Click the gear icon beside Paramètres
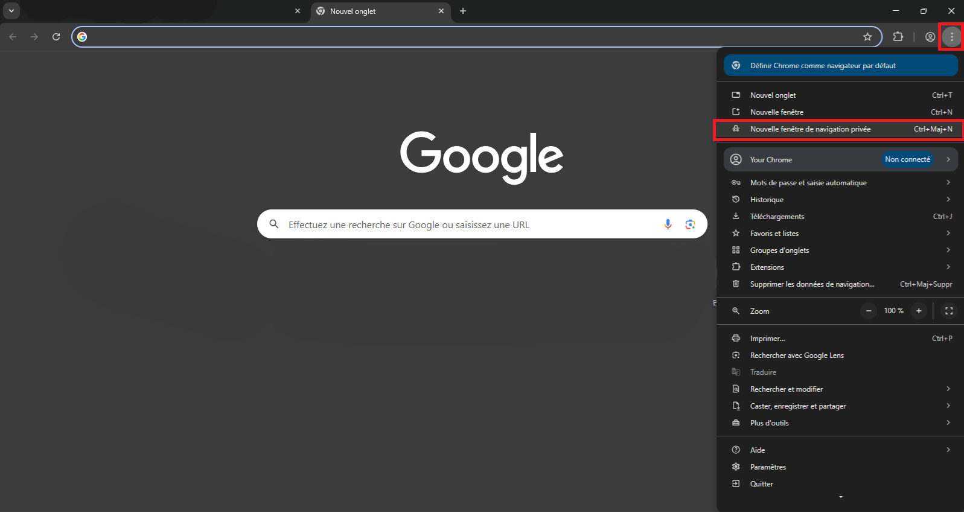The height and width of the screenshot is (513, 964). pyautogui.click(x=736, y=467)
